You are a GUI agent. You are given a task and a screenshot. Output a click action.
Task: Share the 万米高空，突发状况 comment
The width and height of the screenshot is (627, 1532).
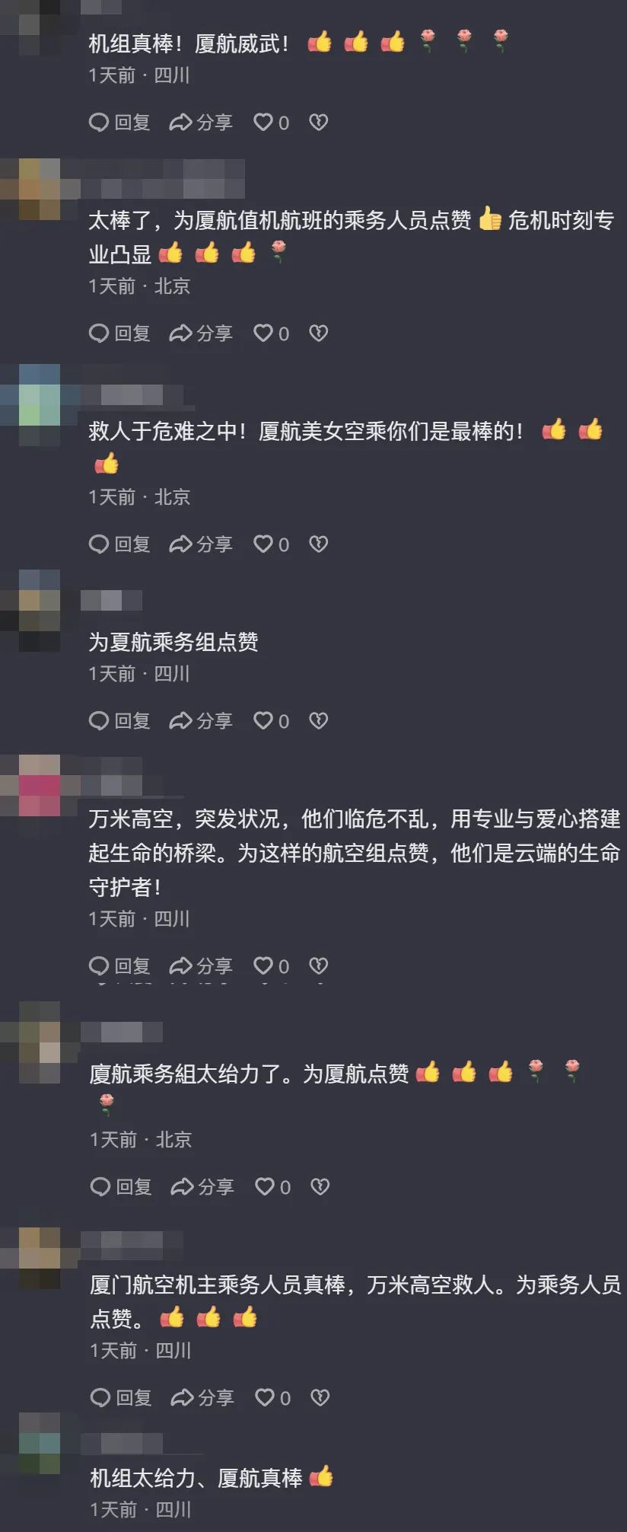(x=201, y=965)
